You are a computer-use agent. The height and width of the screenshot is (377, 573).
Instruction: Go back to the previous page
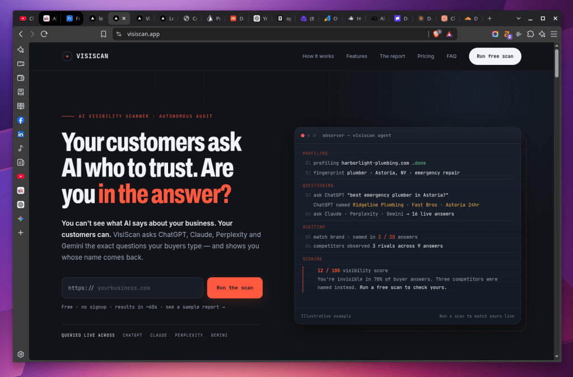click(x=21, y=34)
